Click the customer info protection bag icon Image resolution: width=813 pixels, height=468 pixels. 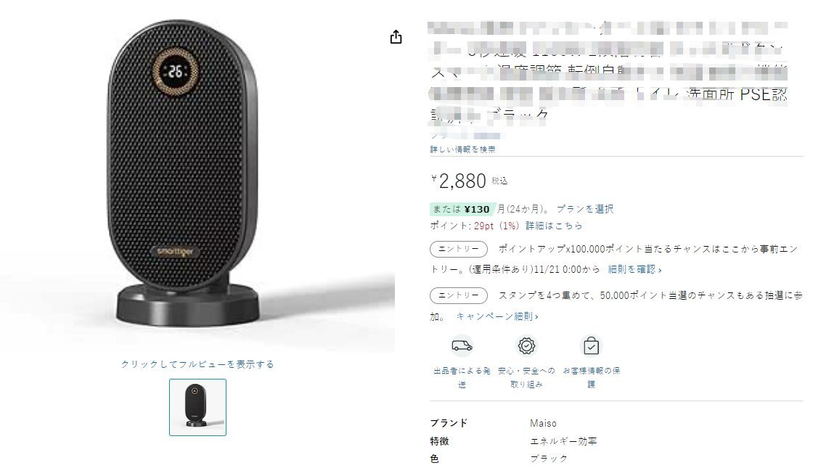(591, 345)
